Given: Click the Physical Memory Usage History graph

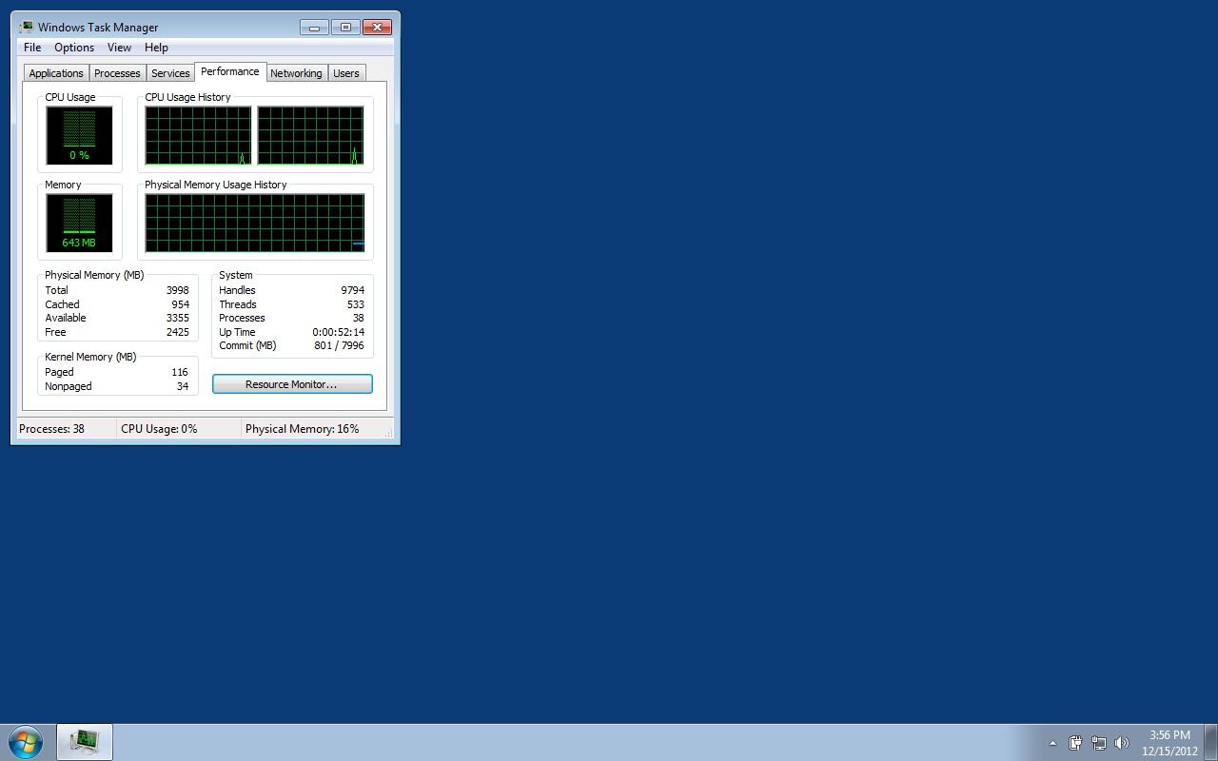Looking at the screenshot, I should click(x=255, y=223).
